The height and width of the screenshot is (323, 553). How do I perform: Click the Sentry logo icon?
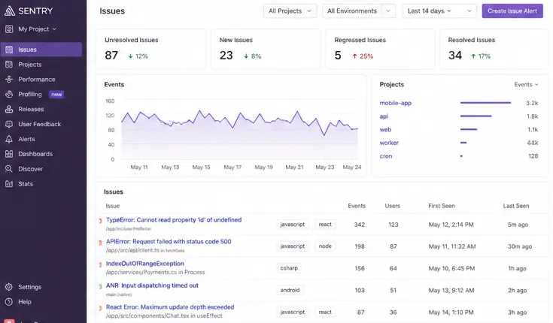[10, 11]
